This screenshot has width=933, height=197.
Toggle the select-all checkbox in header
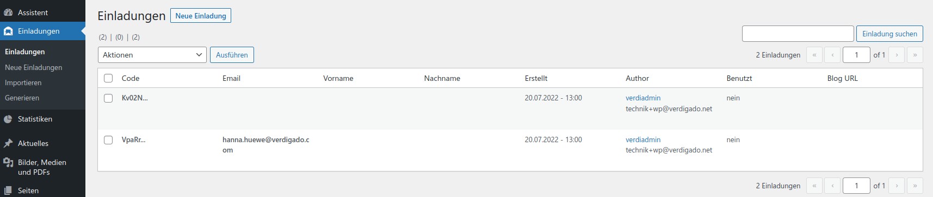tap(108, 78)
